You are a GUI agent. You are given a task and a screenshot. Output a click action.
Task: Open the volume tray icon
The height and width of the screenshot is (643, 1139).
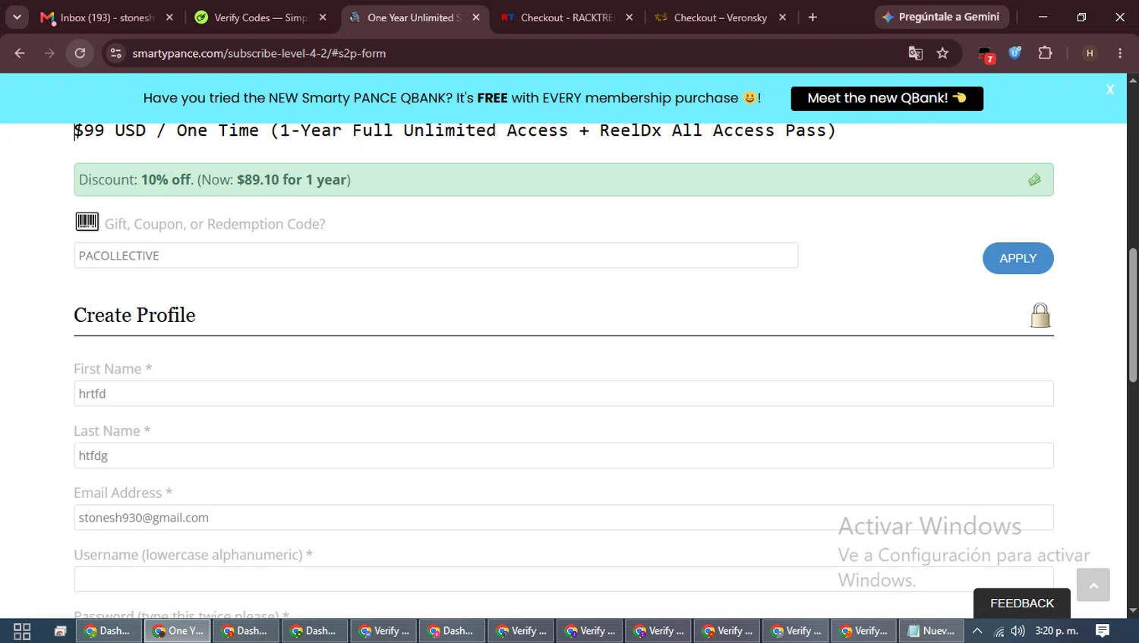tap(1018, 631)
